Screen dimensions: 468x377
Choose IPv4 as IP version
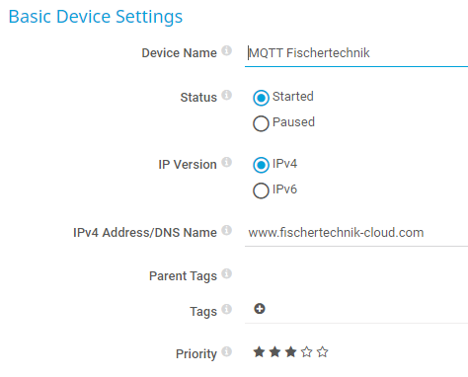(x=261, y=165)
